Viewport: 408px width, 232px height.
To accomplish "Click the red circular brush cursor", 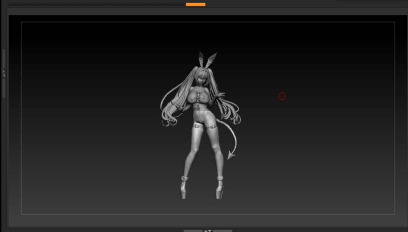I will pyautogui.click(x=282, y=96).
